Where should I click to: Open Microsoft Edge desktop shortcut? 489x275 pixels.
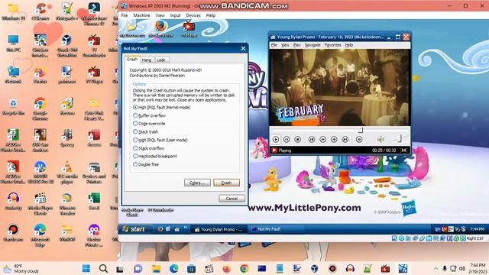coord(40,235)
